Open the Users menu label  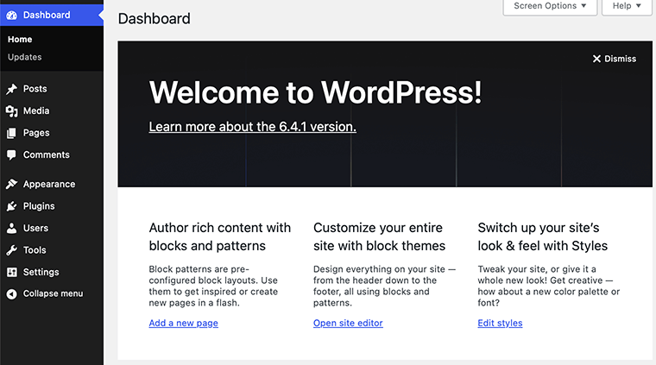(35, 228)
